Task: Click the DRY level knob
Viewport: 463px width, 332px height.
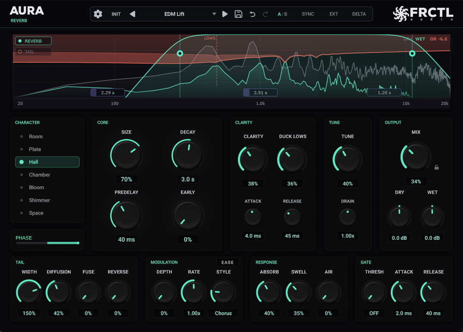Action: pos(399,217)
